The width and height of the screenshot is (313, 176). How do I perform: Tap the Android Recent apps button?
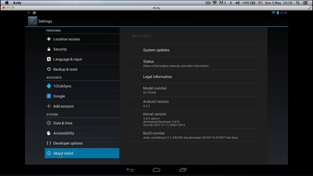tap(182, 170)
